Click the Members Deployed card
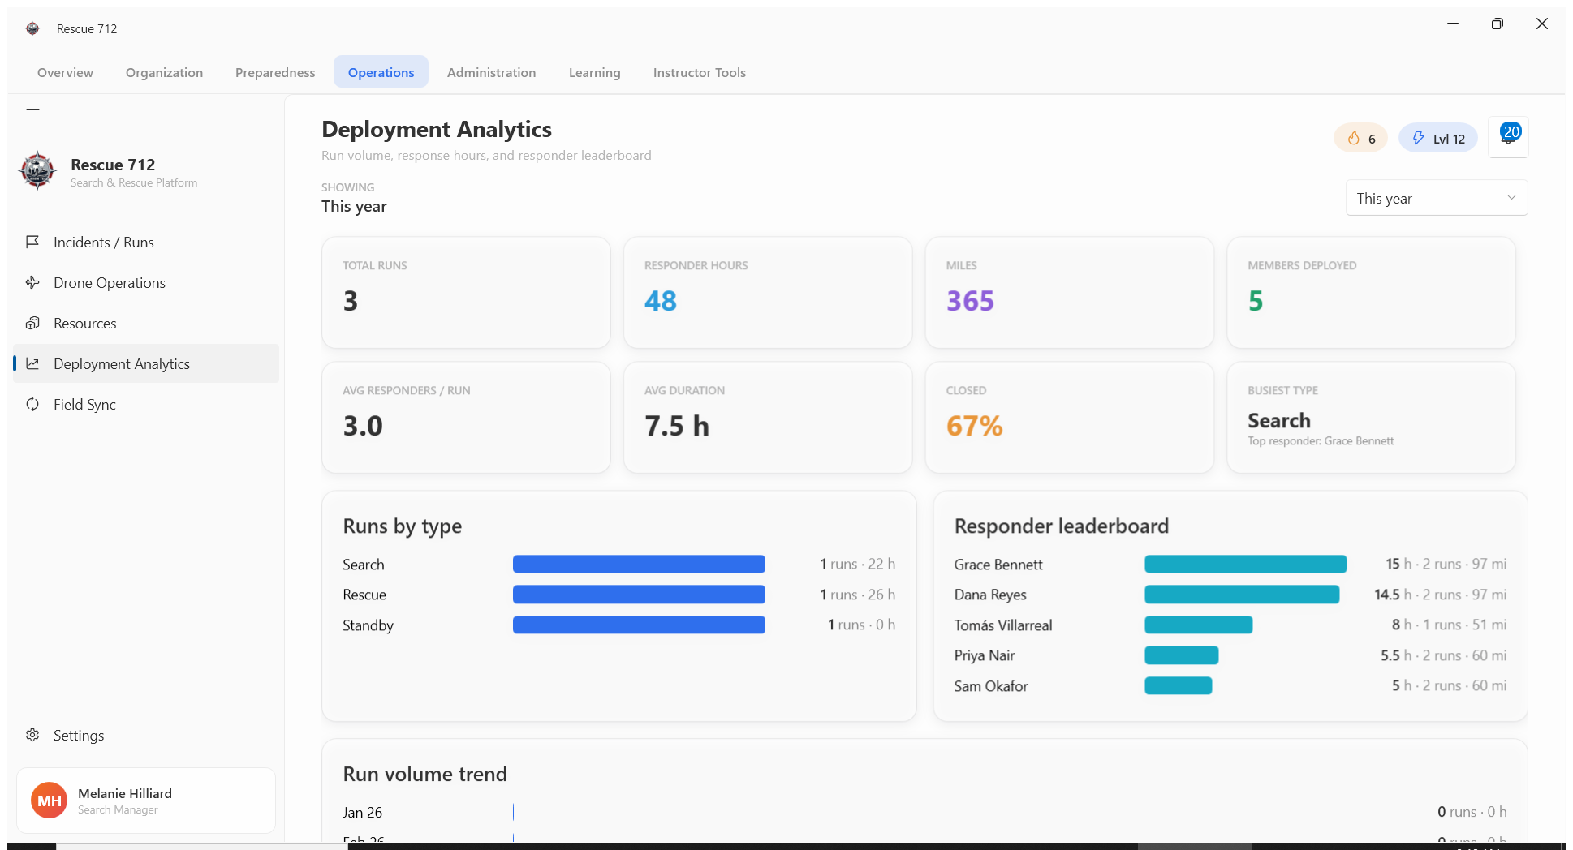 1371,292
